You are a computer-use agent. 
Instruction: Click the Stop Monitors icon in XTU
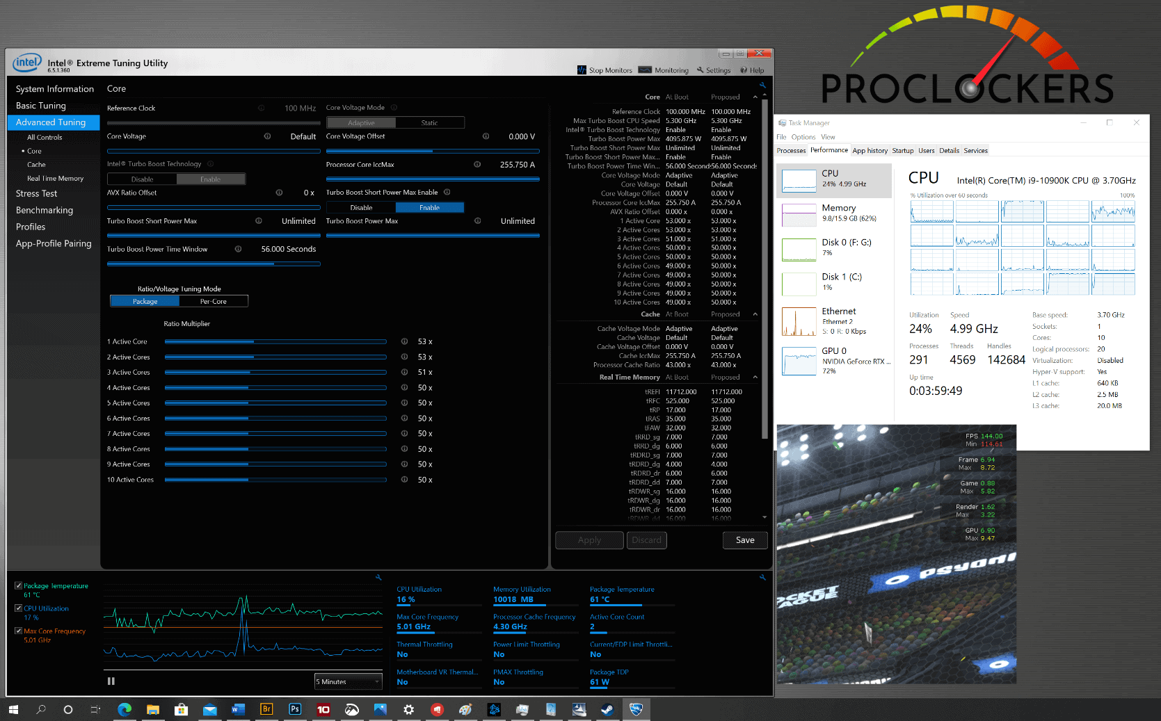tap(582, 70)
